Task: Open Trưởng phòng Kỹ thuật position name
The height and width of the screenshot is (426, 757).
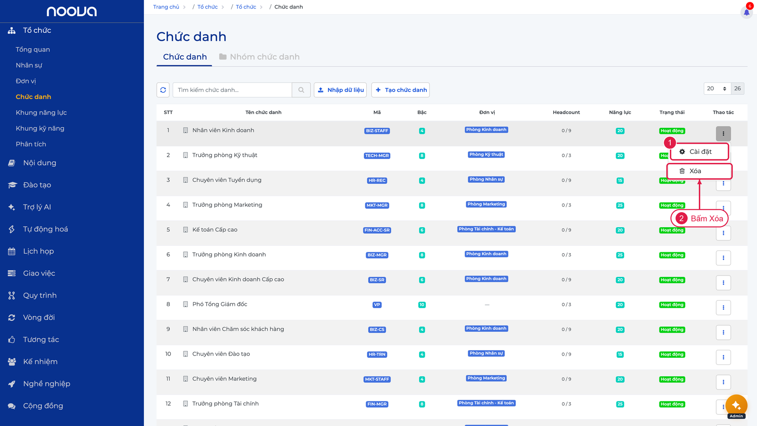Action: [x=225, y=155]
